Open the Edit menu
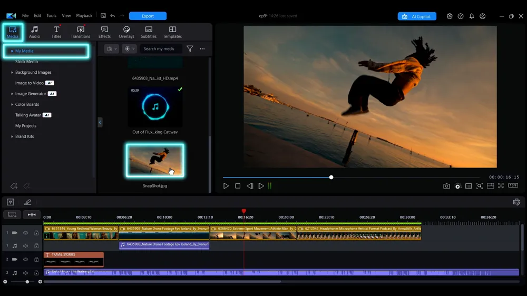The height and width of the screenshot is (296, 527). click(37, 15)
